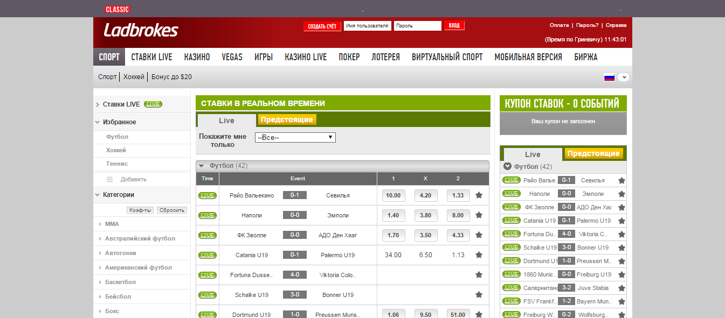Click LIVE badge for Наполи in main table

(x=208, y=215)
